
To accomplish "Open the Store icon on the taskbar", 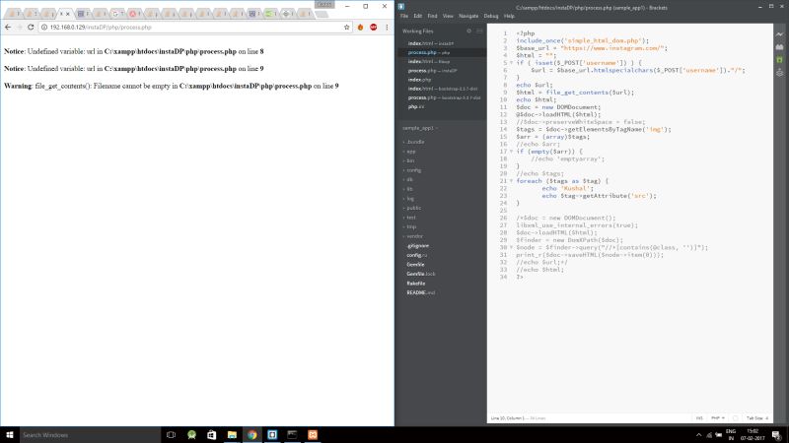I will tap(211, 435).
